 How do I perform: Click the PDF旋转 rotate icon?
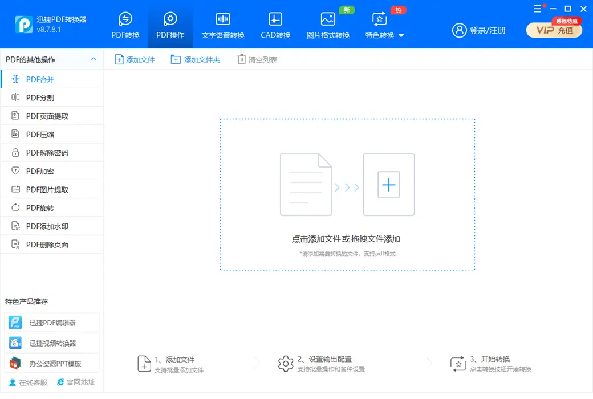(x=15, y=207)
